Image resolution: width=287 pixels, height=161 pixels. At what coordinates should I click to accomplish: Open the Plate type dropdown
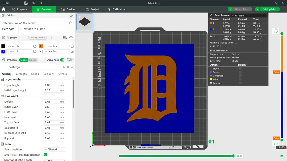(x=46, y=29)
